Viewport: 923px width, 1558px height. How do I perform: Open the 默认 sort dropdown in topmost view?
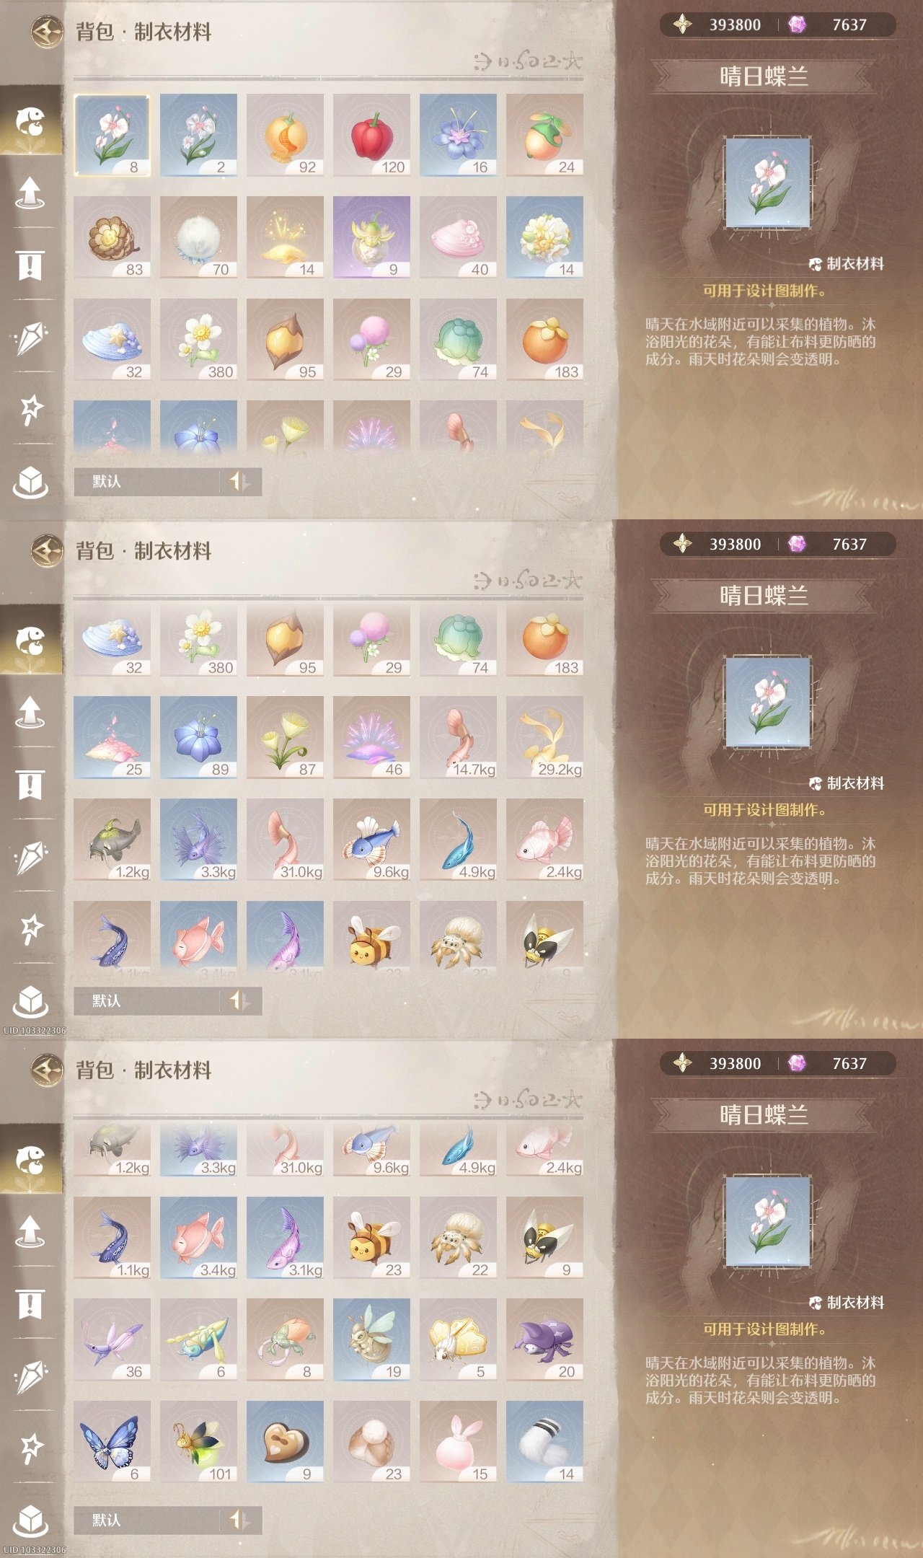[x=147, y=481]
